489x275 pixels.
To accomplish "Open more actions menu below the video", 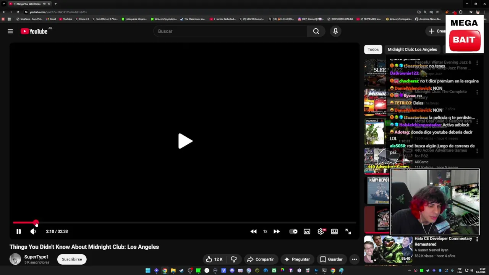I will (x=355, y=259).
